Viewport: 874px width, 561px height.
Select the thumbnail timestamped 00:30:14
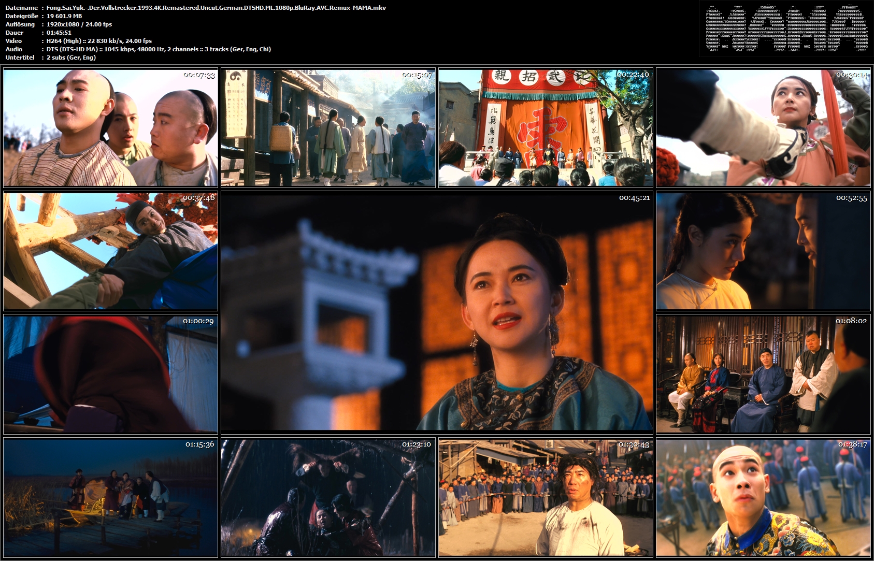point(763,127)
